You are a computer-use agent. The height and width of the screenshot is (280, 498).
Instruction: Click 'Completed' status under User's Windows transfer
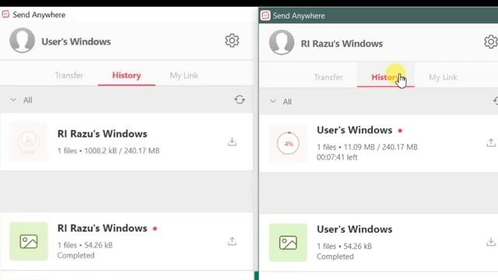(x=335, y=257)
